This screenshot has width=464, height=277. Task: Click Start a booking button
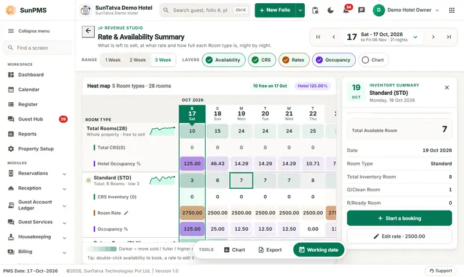tap(399, 218)
